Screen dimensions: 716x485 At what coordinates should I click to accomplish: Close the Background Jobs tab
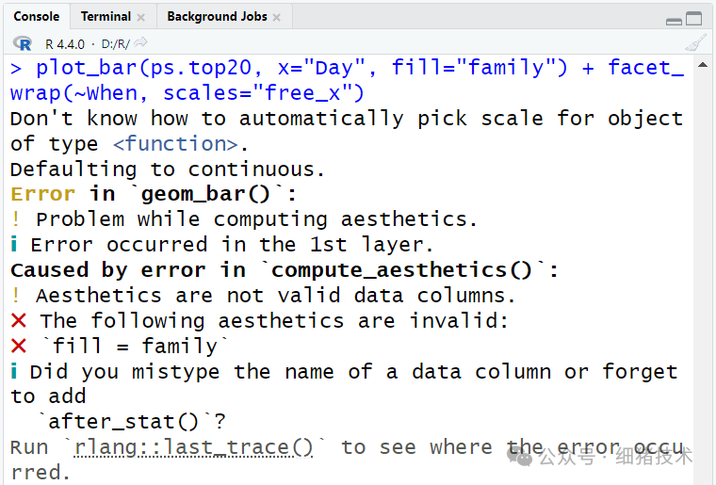(x=276, y=17)
